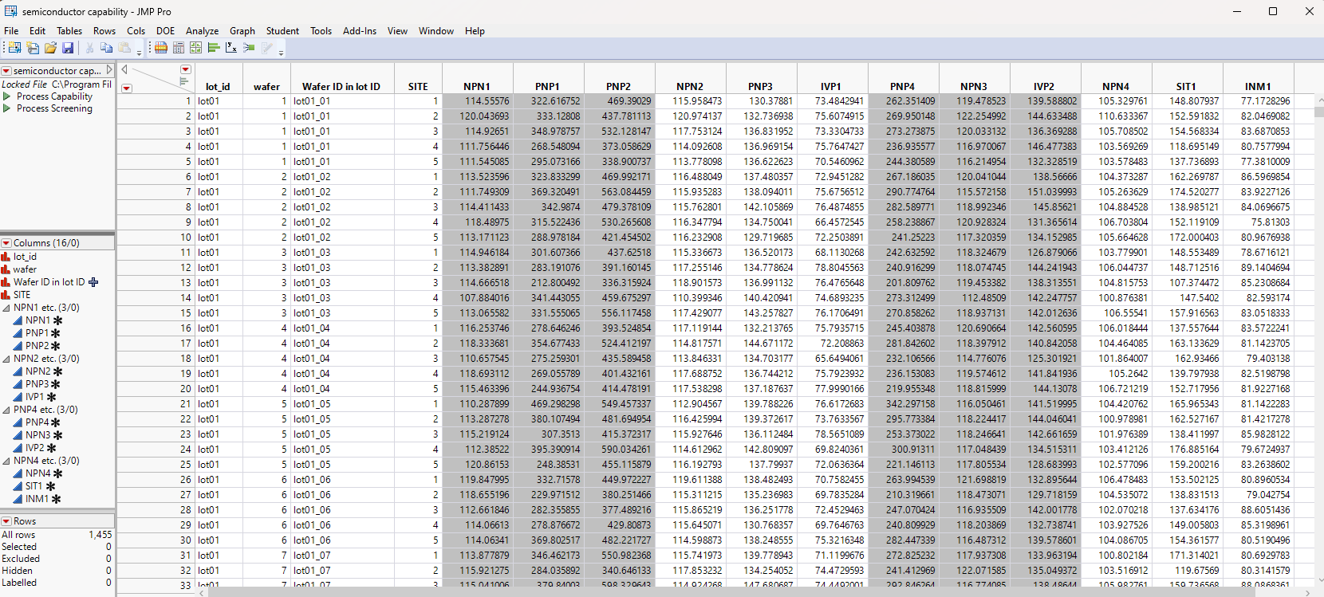Collapse the NPN1 etc. column group
This screenshot has height=597, width=1324.
[x=6, y=308]
